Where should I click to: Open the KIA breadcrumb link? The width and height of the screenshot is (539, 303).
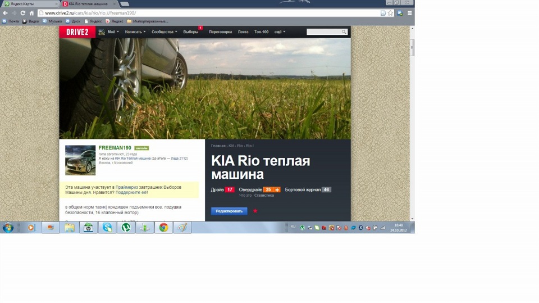[231, 146]
